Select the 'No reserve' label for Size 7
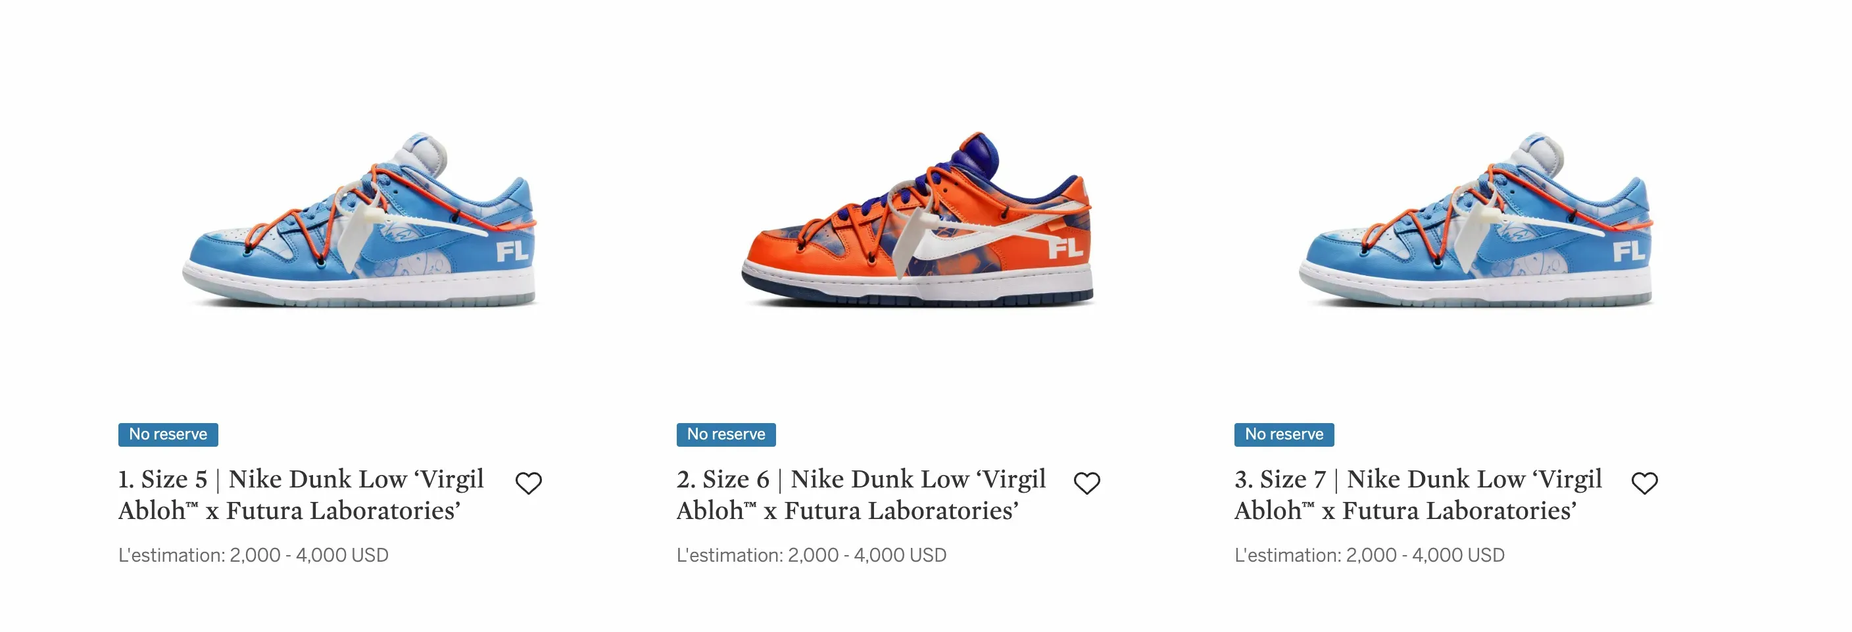The width and height of the screenshot is (1852, 632). tap(1284, 434)
